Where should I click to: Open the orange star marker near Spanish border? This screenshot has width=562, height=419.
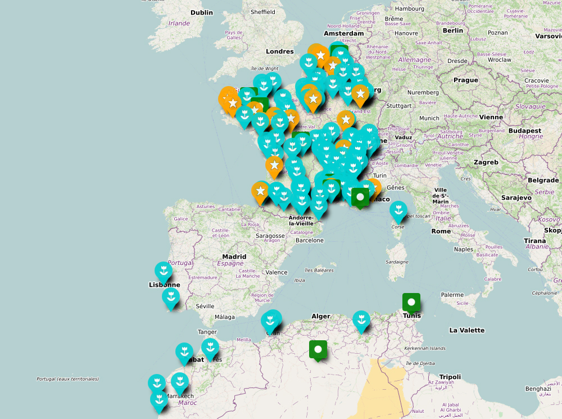pos(260,191)
